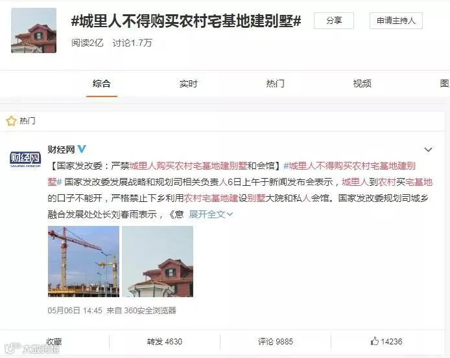Click the 申请主持人 button
This screenshot has width=450, height=358.
396,21
